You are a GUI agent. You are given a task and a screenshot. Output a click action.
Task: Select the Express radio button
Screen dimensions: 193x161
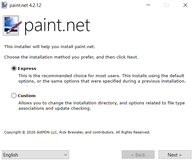tap(14, 68)
